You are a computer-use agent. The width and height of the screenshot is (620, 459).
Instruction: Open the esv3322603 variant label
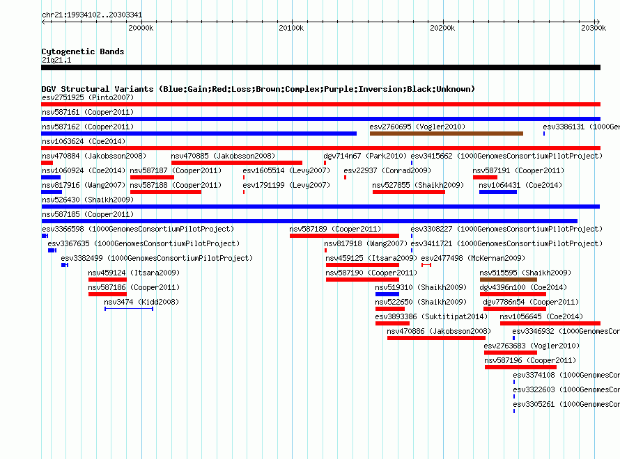click(x=566, y=389)
